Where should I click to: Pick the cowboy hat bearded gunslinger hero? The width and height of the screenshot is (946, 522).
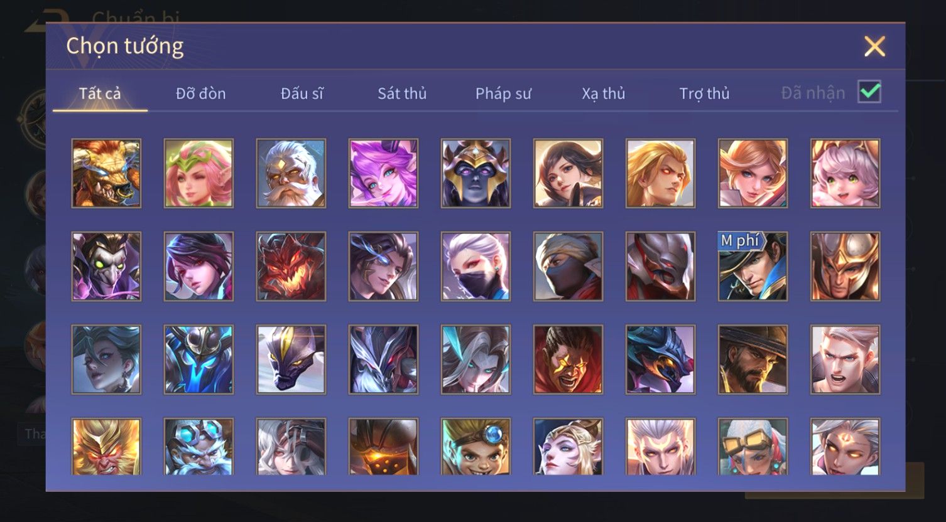pos(753,359)
